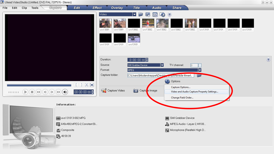Step to next frame
The image size is (274, 154).
coord(52,92)
